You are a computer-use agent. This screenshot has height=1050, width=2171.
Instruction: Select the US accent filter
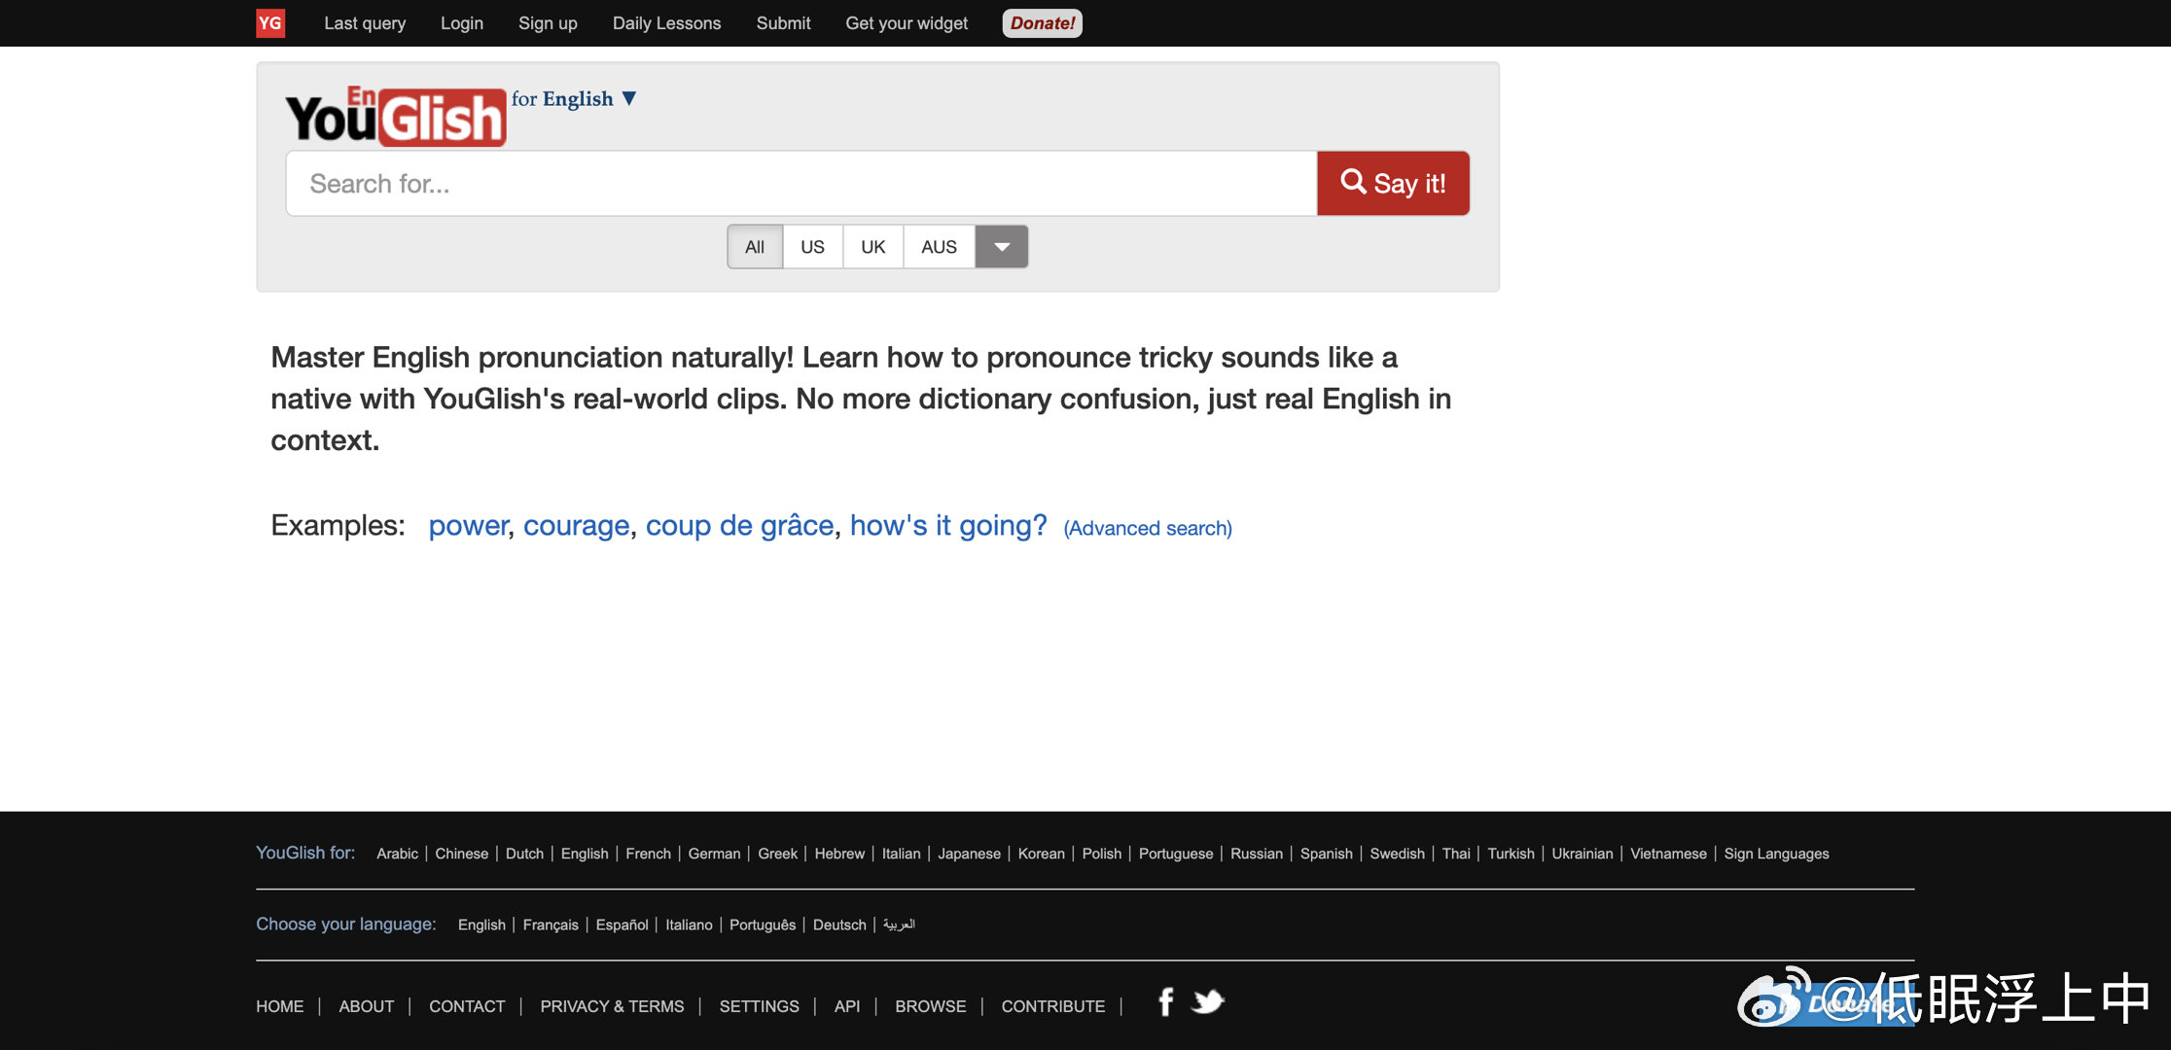click(812, 247)
